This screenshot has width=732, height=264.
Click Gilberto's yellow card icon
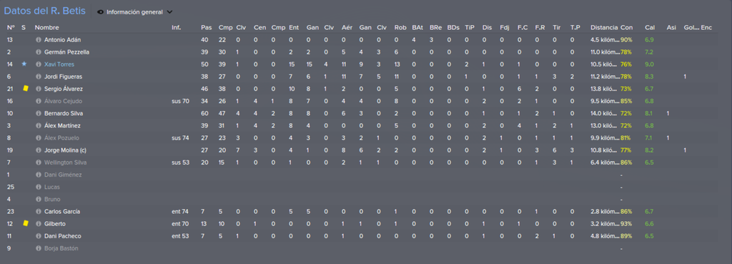point(26,223)
